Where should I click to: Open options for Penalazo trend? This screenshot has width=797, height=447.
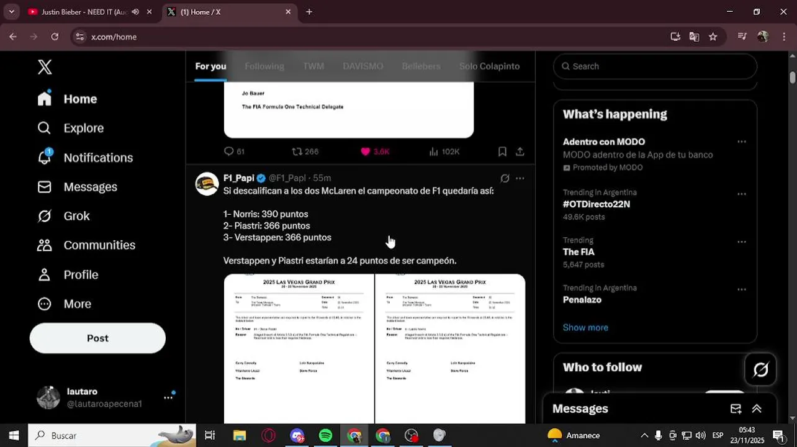pos(742,289)
